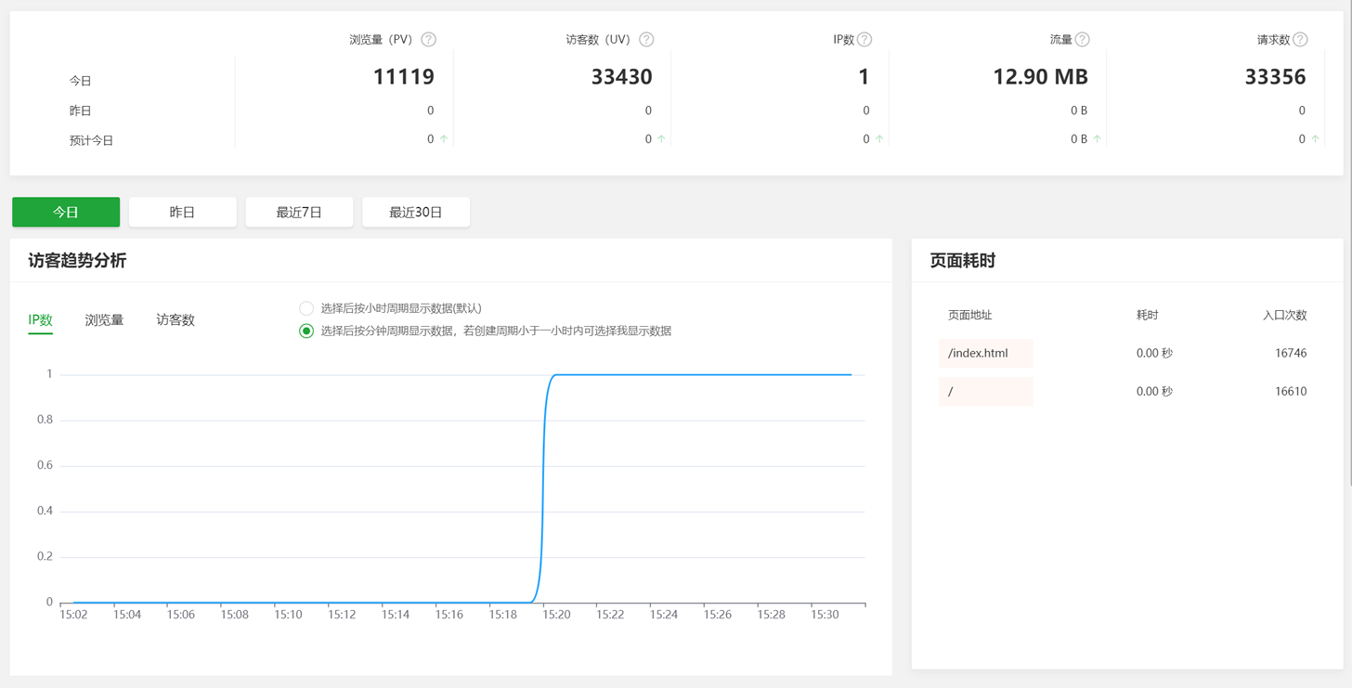The image size is (1352, 688).
Task: Click help icon next to 浏览量 (PV)
Action: 428,40
